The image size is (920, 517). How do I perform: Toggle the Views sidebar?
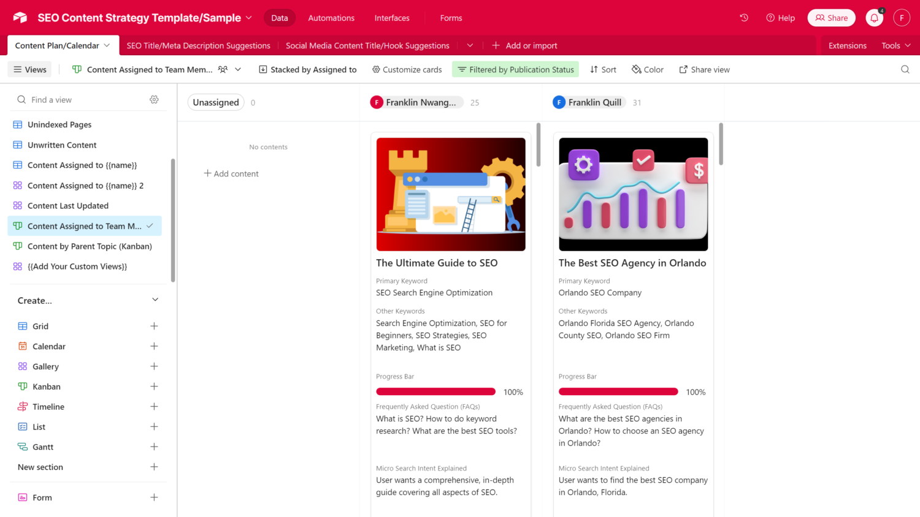30,70
